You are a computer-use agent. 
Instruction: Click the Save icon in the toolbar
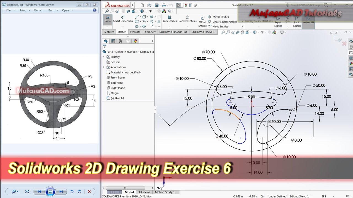click(157, 5)
